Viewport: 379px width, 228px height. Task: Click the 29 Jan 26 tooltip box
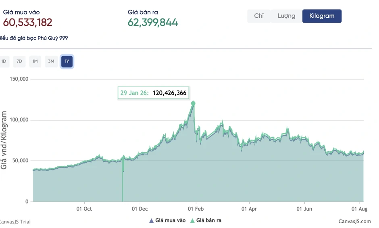pos(153,93)
